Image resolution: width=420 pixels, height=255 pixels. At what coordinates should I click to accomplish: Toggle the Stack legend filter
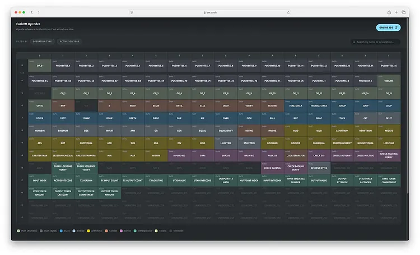[x=65, y=231]
